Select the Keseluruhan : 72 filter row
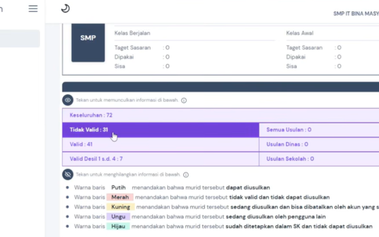Screen dimensions: 379x237 tap(220, 116)
